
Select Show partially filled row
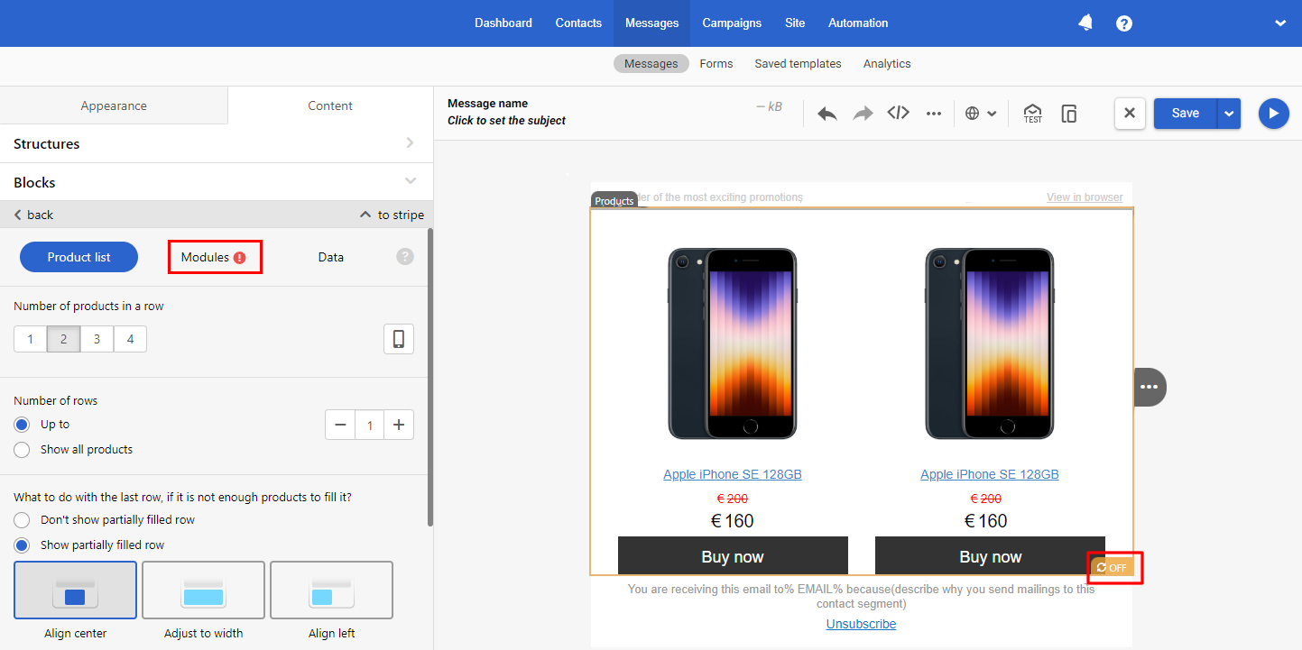coord(22,545)
